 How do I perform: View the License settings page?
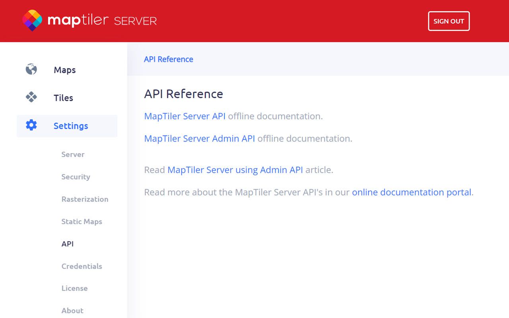pos(75,288)
